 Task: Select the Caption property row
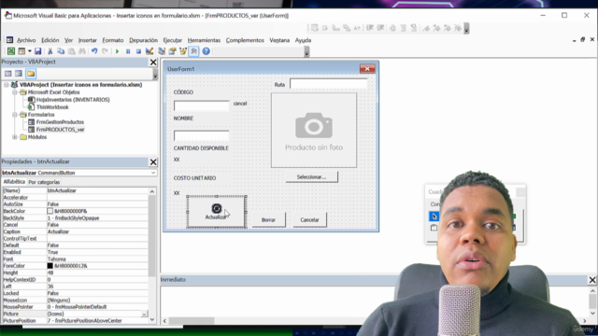click(x=75, y=231)
